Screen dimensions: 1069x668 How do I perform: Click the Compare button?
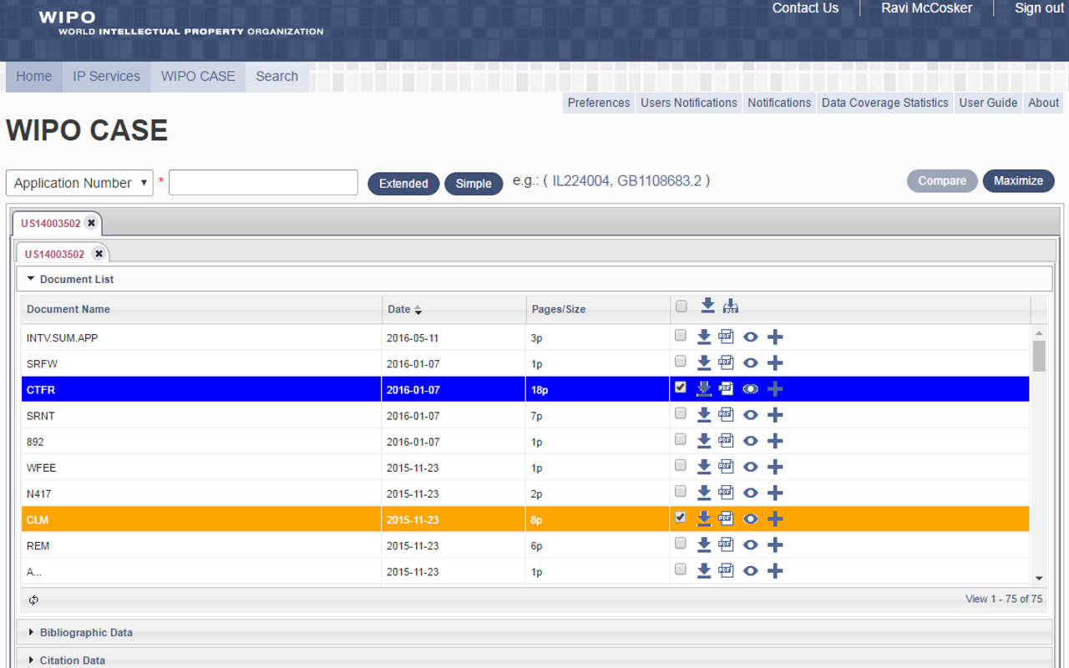coord(942,180)
